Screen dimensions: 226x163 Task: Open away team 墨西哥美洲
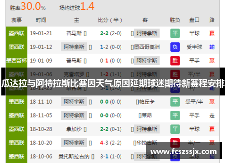coord(147,47)
